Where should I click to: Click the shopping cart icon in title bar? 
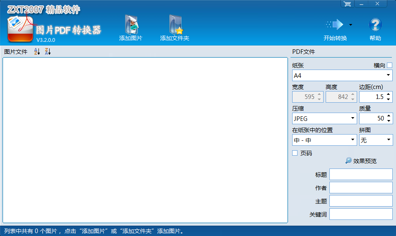pos(347,4)
